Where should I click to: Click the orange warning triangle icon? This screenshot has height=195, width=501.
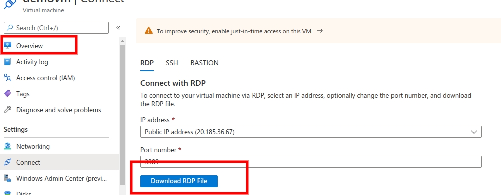click(149, 31)
